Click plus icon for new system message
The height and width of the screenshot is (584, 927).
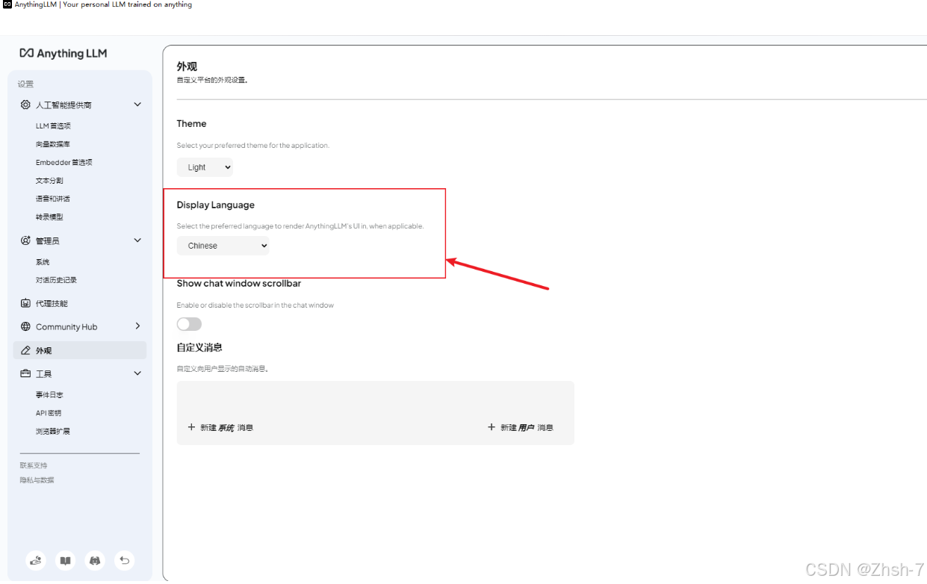[191, 427]
